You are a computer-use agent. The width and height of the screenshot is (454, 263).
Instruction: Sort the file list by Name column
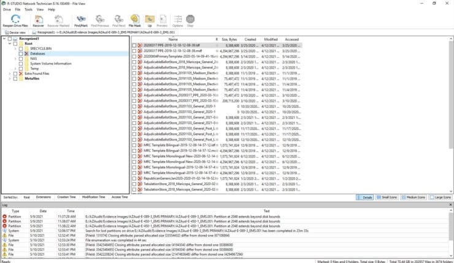[x=173, y=39]
